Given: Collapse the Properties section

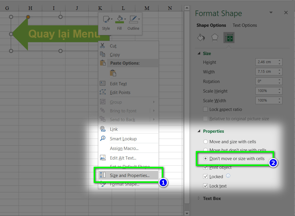Looking at the screenshot, I should pyautogui.click(x=199, y=131).
